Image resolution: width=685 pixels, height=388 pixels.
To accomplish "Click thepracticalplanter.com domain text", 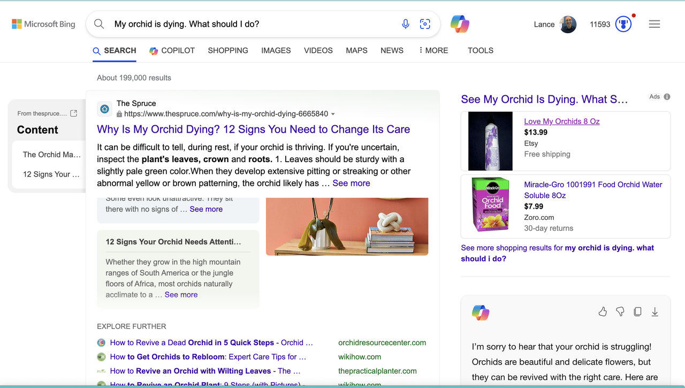I will pos(377,371).
